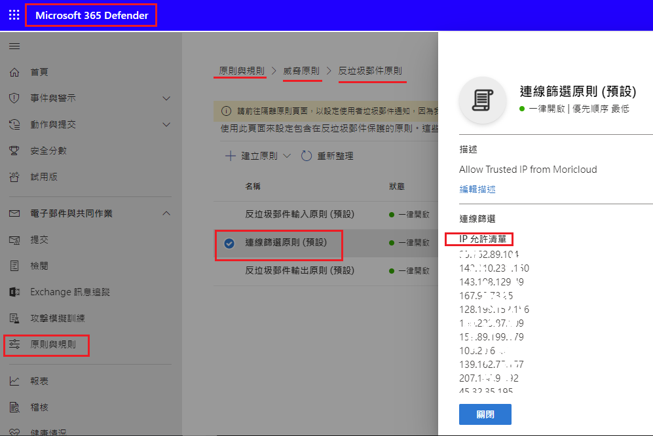This screenshot has width=653, height=436.
Task: Select the 連線篩選原則 (預設) policy name
Action: (286, 242)
